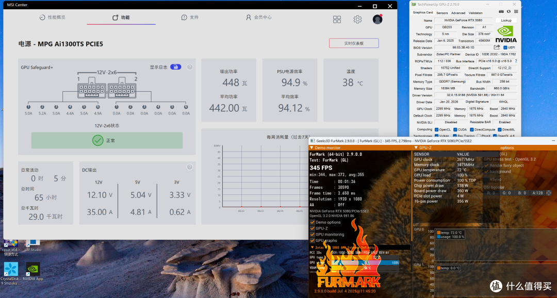The height and width of the screenshot is (298, 557).
Task: Toggle FurMark GPU graphs checkbox
Action: point(313,240)
